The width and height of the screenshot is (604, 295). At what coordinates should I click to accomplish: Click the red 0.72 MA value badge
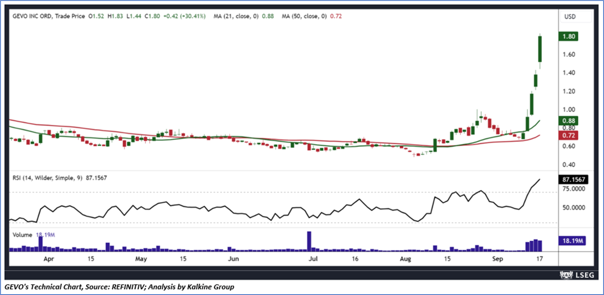568,136
